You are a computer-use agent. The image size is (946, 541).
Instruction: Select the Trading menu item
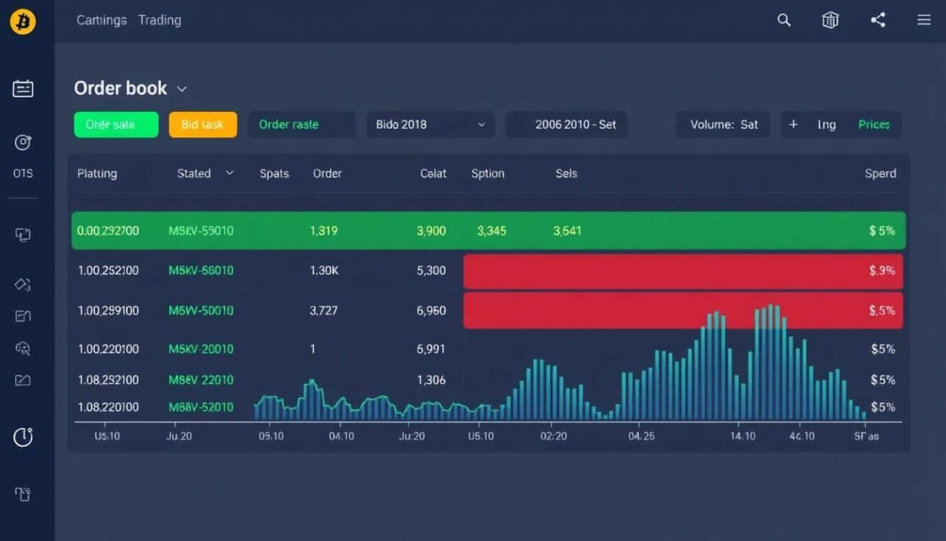pos(159,20)
